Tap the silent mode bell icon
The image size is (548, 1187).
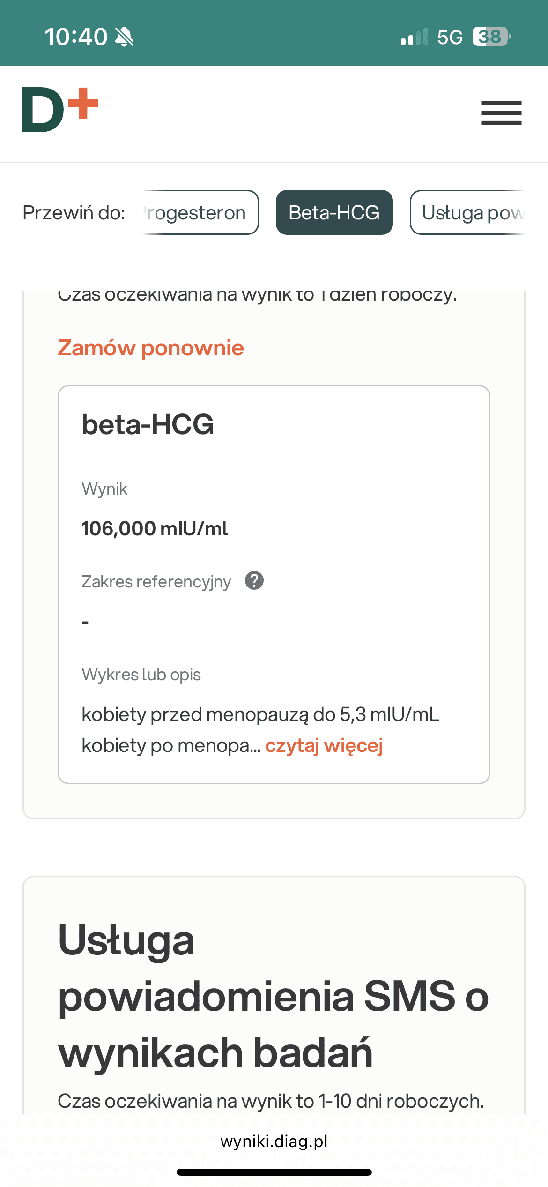click(125, 37)
